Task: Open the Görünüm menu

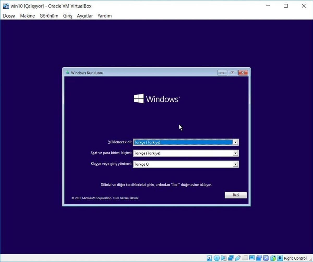Action: [49, 16]
